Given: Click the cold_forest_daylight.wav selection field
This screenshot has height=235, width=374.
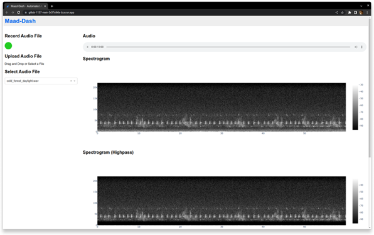Looking at the screenshot, I should (x=41, y=81).
